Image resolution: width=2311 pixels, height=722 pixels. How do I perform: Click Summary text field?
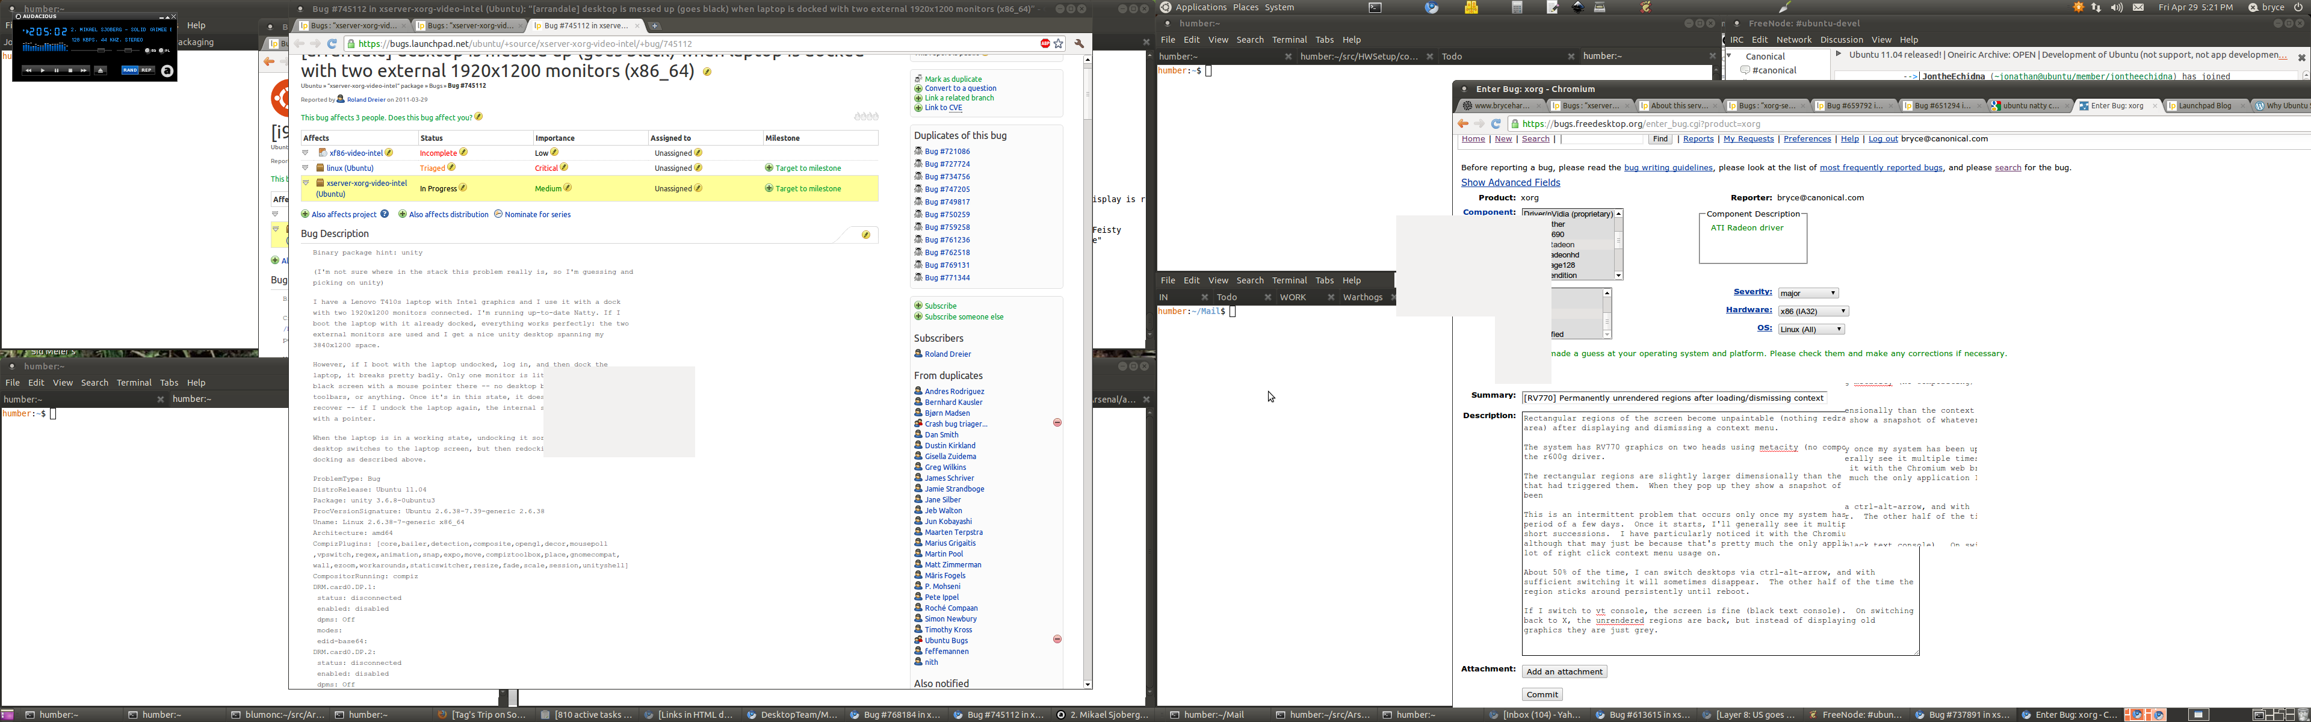click(x=1673, y=398)
